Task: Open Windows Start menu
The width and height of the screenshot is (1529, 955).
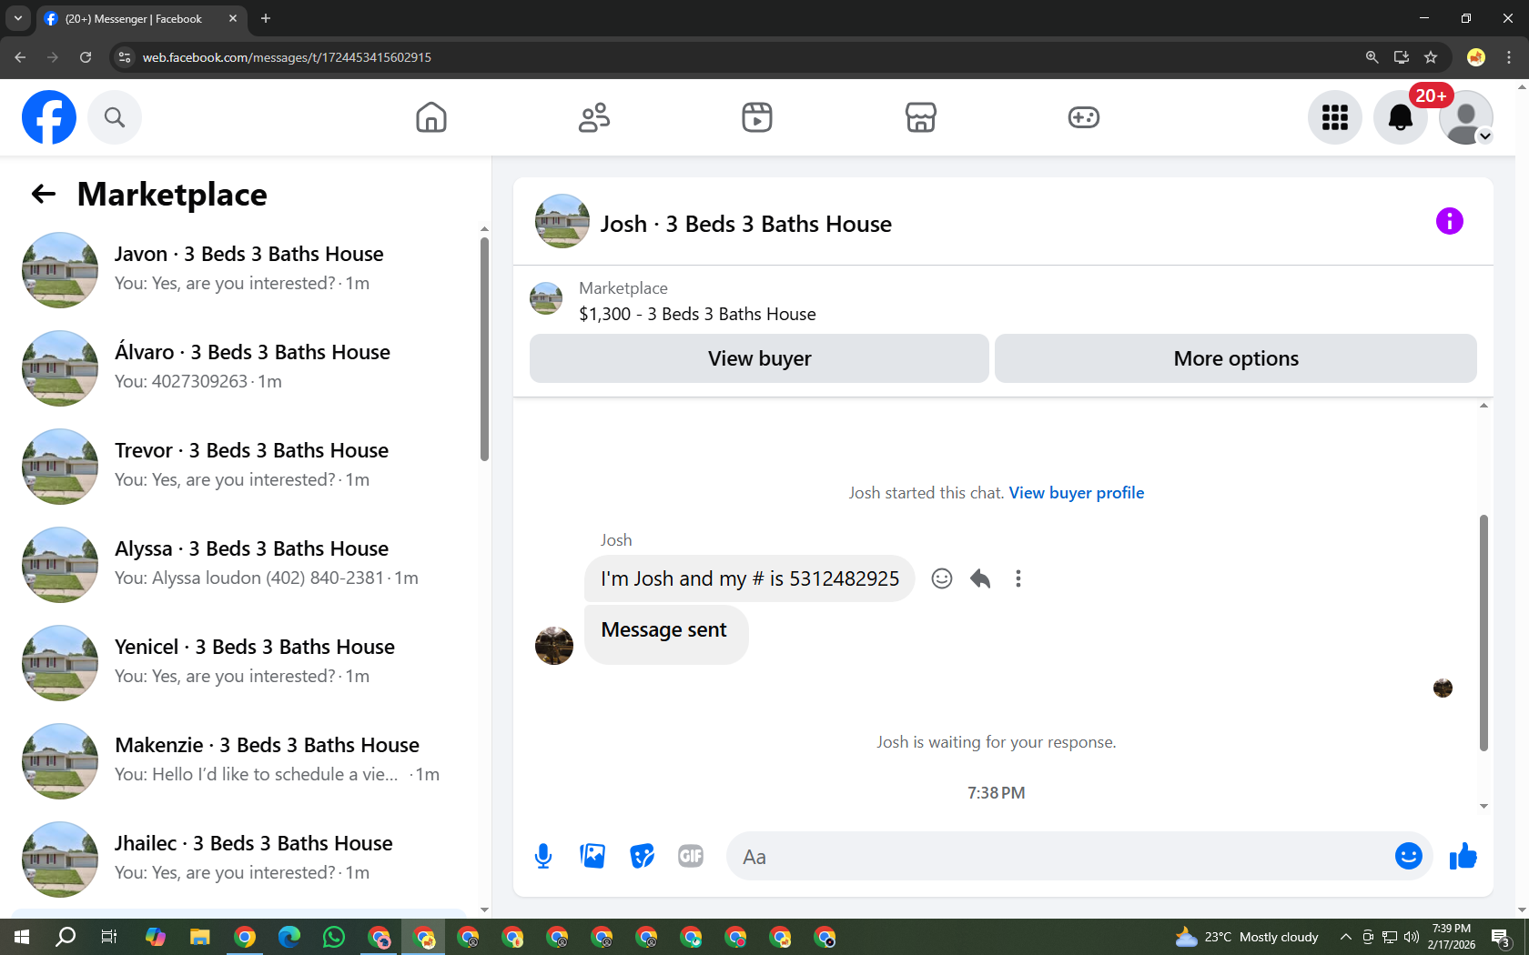Action: pyautogui.click(x=22, y=937)
